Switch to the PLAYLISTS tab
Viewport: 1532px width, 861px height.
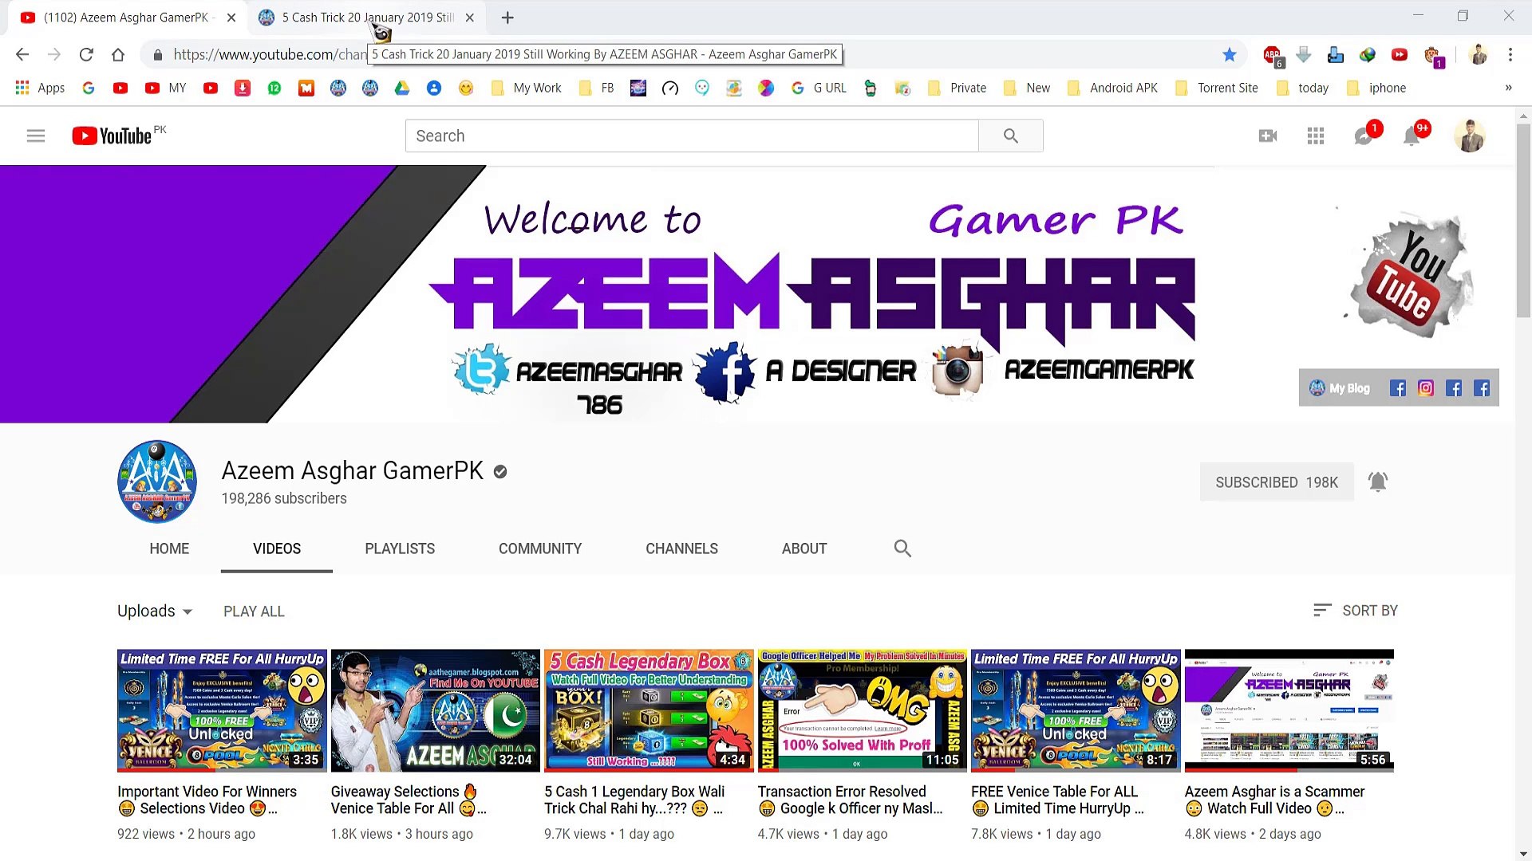point(400,548)
